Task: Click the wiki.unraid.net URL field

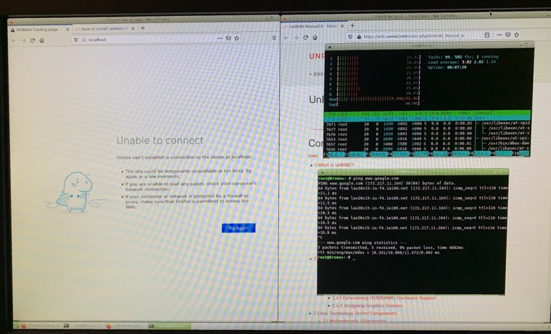Action: (x=414, y=36)
